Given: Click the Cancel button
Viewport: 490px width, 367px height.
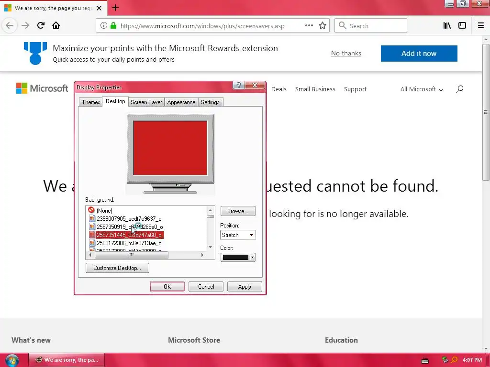Looking at the screenshot, I should point(206,287).
